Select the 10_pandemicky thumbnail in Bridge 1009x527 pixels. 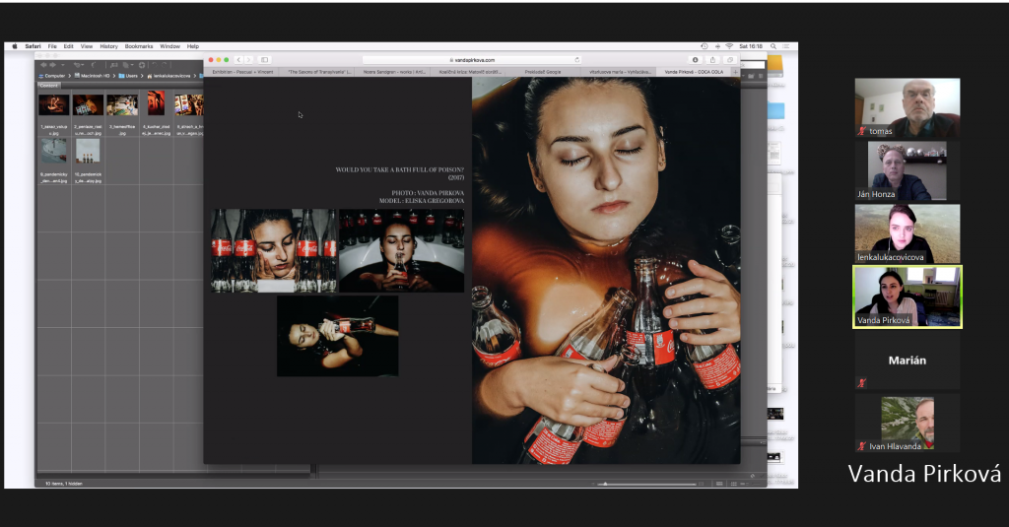click(x=88, y=152)
